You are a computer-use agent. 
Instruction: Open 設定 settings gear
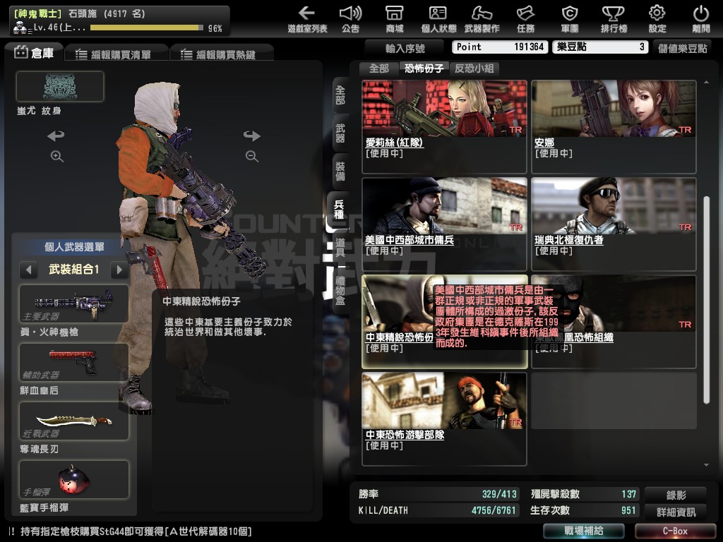pos(657,19)
